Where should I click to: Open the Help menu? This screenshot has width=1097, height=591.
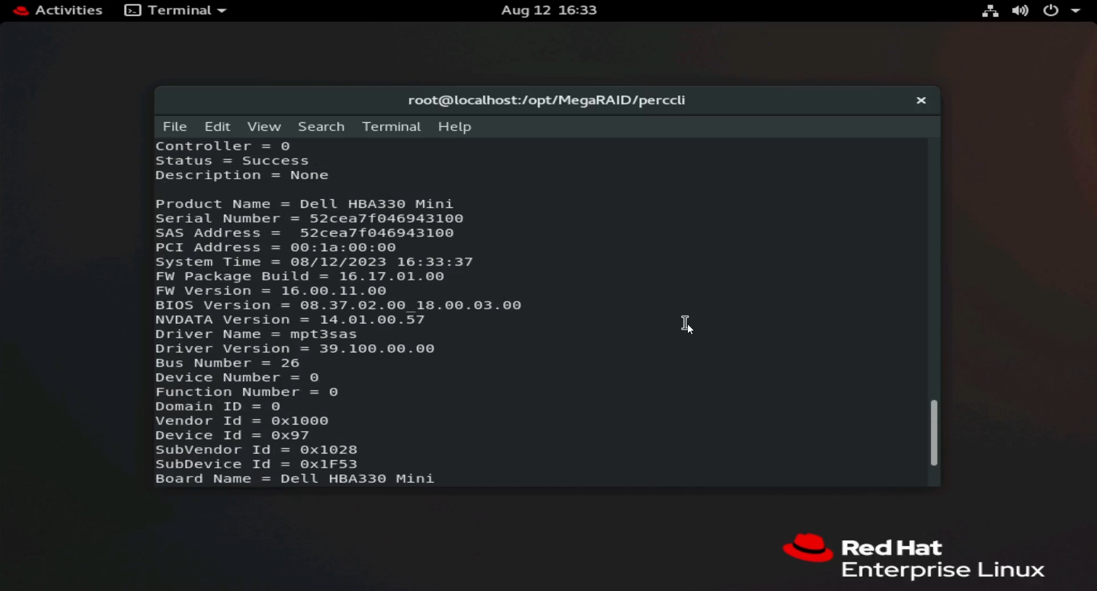454,126
